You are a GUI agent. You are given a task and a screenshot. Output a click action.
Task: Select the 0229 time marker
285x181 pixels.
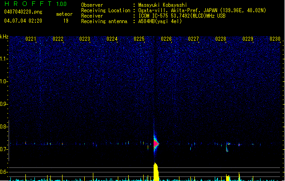(x=248, y=39)
